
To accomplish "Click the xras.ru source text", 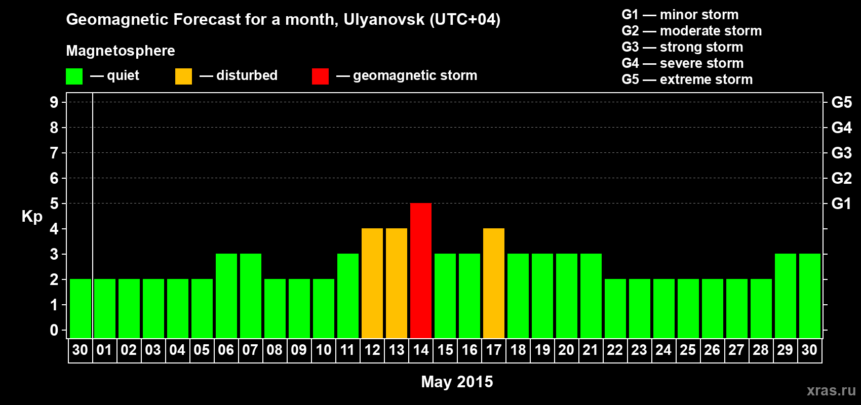I will [831, 390].
